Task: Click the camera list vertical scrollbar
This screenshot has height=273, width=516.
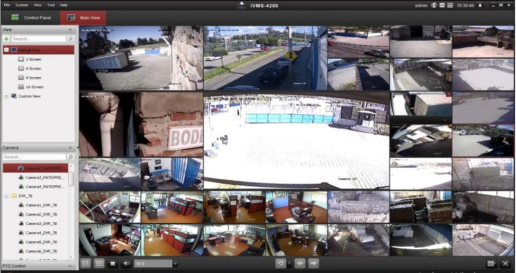Action: pyautogui.click(x=71, y=179)
